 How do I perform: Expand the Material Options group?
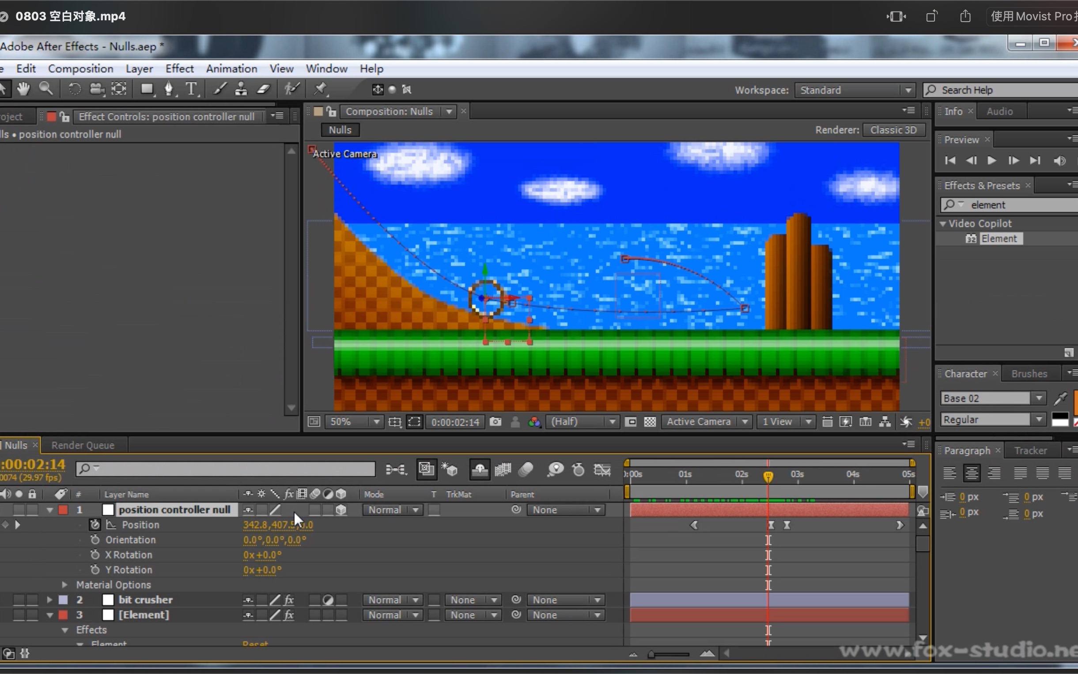[x=64, y=585]
